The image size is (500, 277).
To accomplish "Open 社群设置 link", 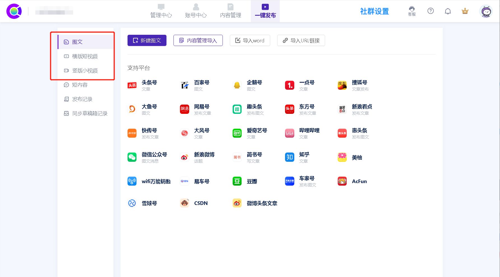I will tap(374, 11).
